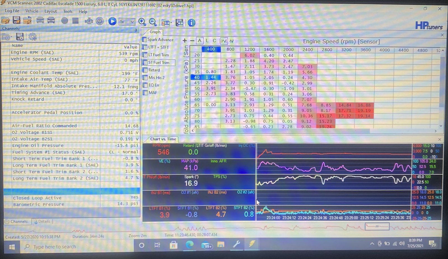This screenshot has width=448, height=259.
Task: Toggle the C count mode button
Action: click(x=214, y=41)
